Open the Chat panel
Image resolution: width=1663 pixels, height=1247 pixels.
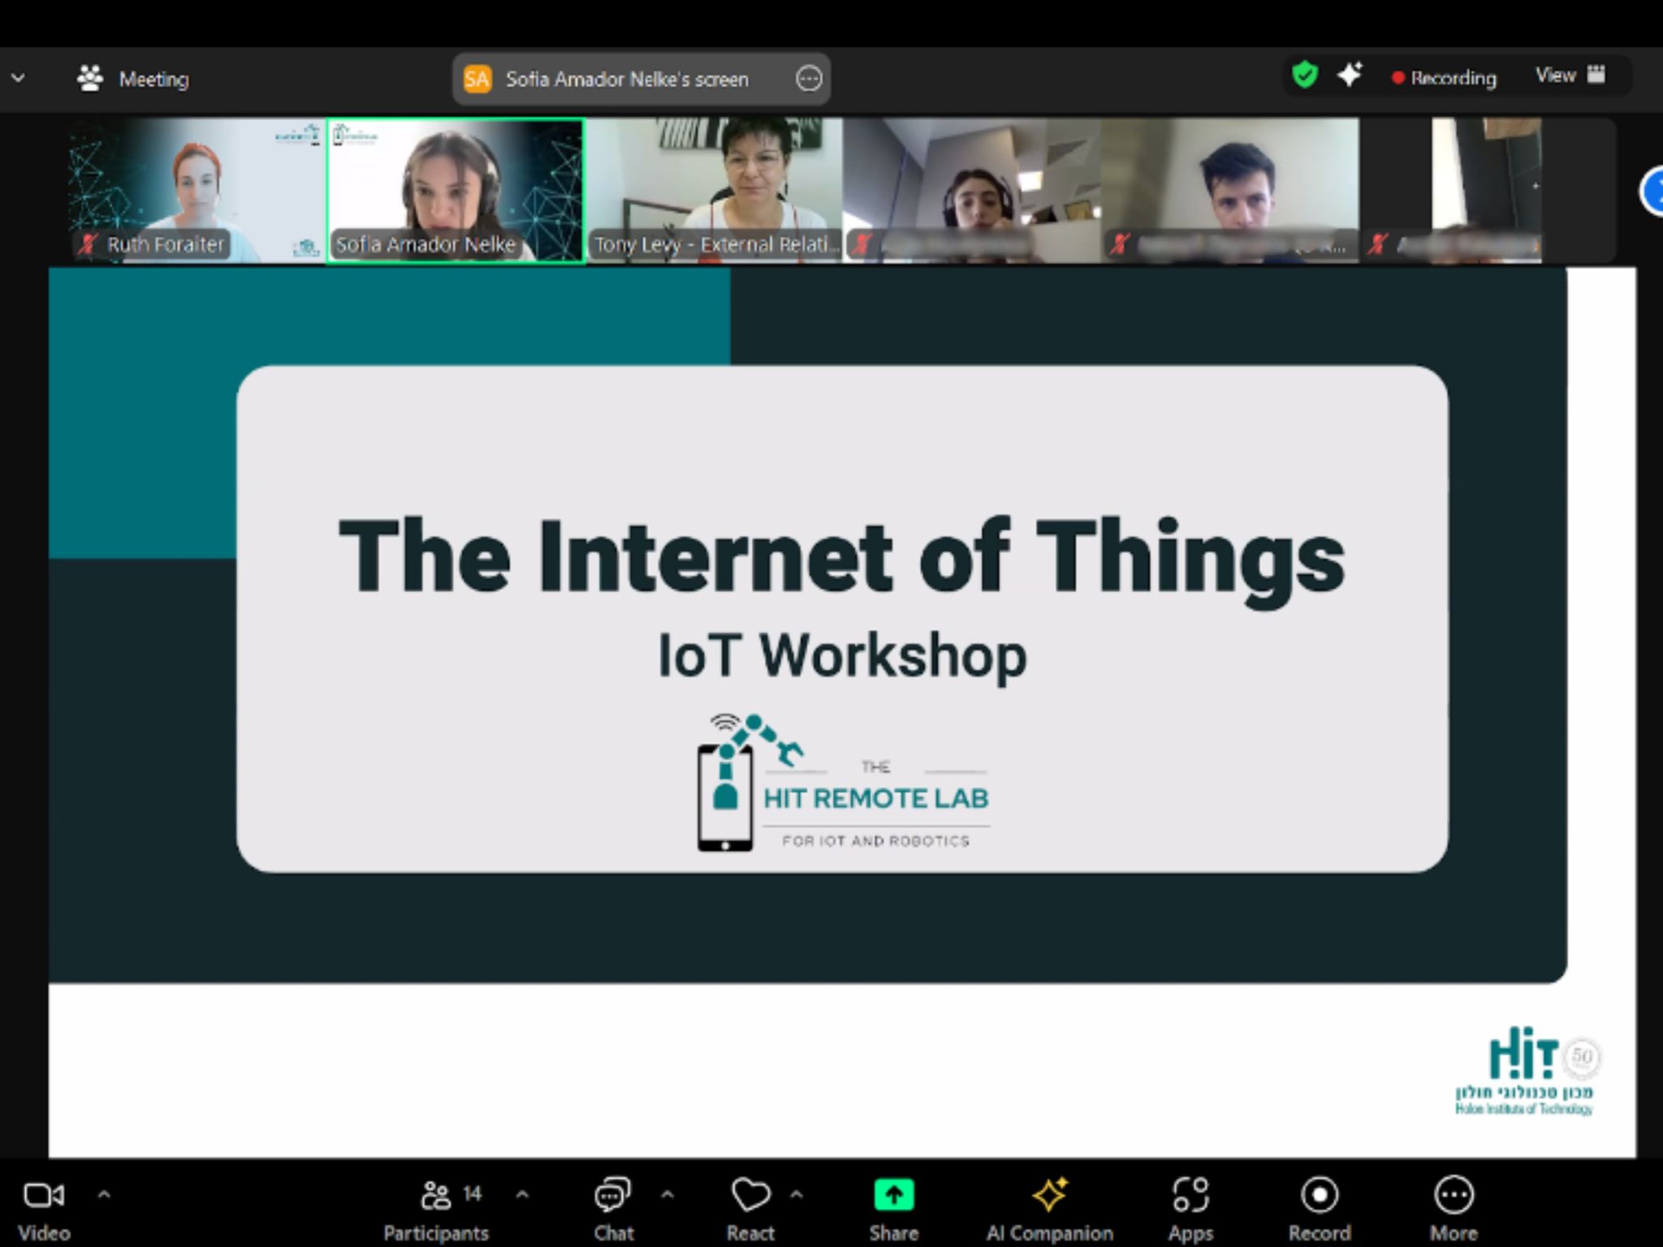coord(613,1209)
